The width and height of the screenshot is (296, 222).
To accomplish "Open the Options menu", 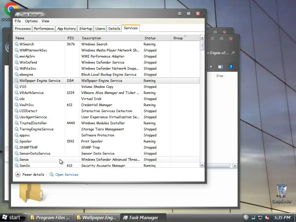I will (31, 21).
